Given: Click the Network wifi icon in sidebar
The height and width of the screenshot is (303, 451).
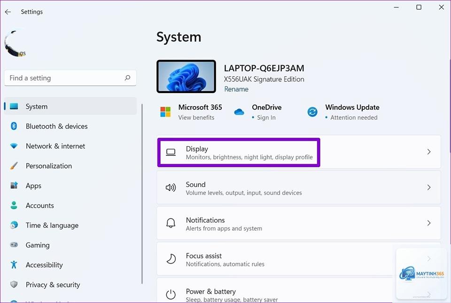Looking at the screenshot, I should pos(14,146).
